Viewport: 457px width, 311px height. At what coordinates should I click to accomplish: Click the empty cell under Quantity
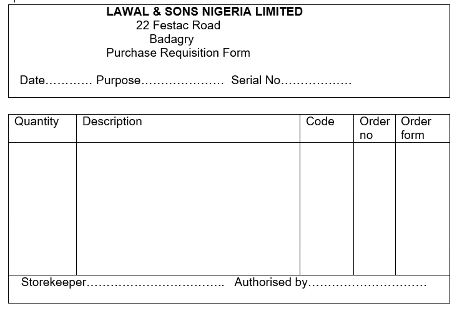(42, 209)
